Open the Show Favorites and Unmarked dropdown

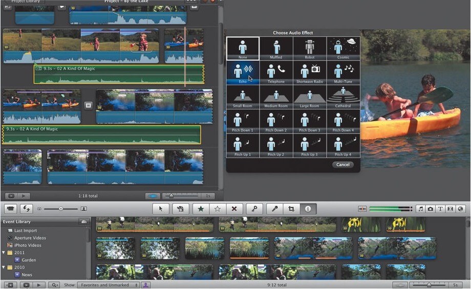click(x=108, y=285)
